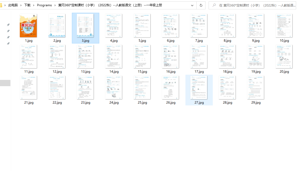The width and height of the screenshot is (299, 171).
Task: Open the address bar dropdown arrow
Action: (192, 5)
